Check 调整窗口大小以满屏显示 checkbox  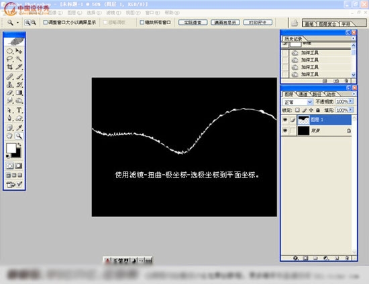click(46, 22)
